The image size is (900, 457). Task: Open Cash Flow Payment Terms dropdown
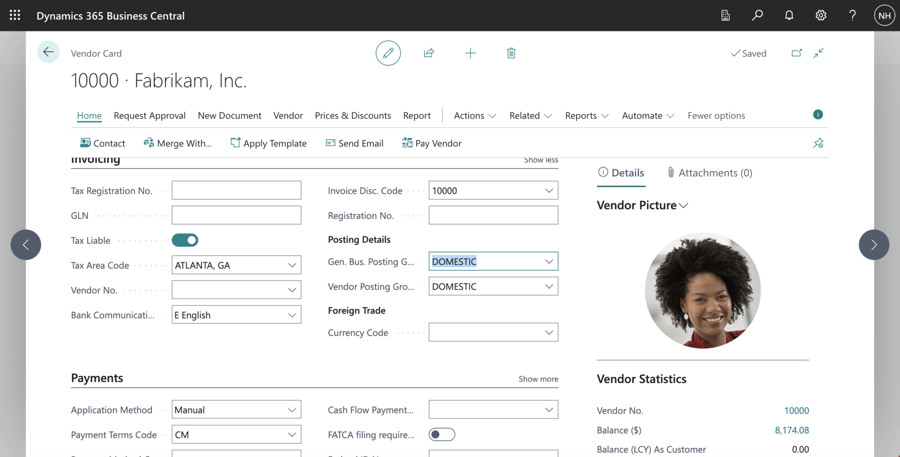tap(549, 410)
